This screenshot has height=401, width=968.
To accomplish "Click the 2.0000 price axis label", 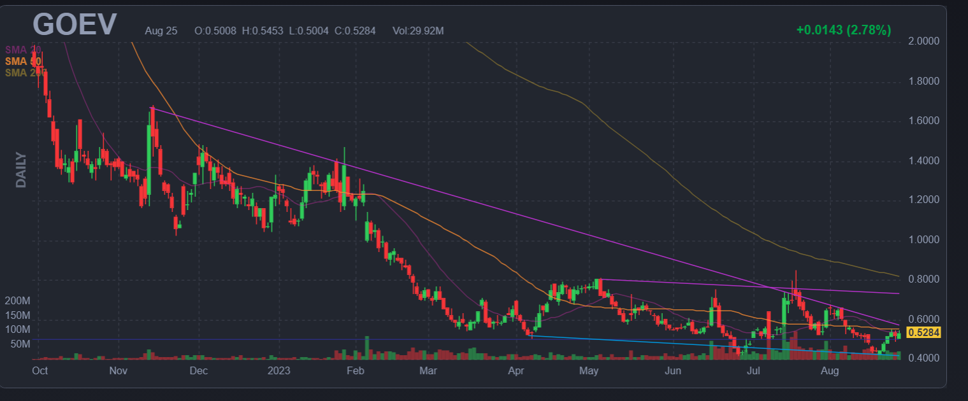I will [923, 41].
